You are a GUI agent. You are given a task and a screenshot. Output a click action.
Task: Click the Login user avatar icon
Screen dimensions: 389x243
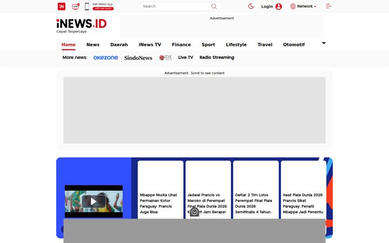[x=279, y=6]
